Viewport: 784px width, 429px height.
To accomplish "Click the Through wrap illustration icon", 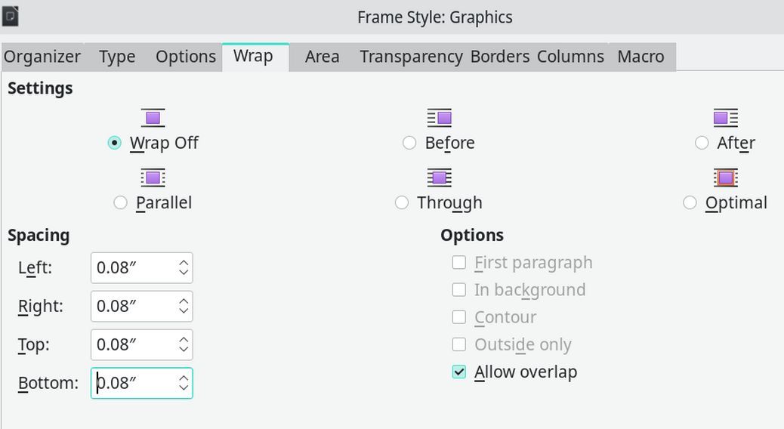I will coord(440,177).
